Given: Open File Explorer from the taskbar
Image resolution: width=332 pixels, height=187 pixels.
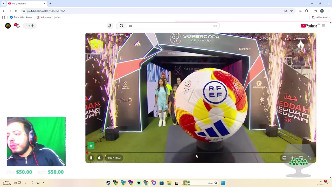Looking at the screenshot, I should (169, 183).
